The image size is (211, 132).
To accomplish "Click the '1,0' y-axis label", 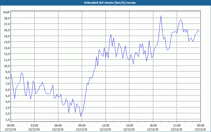I will (x=8, y=120).
